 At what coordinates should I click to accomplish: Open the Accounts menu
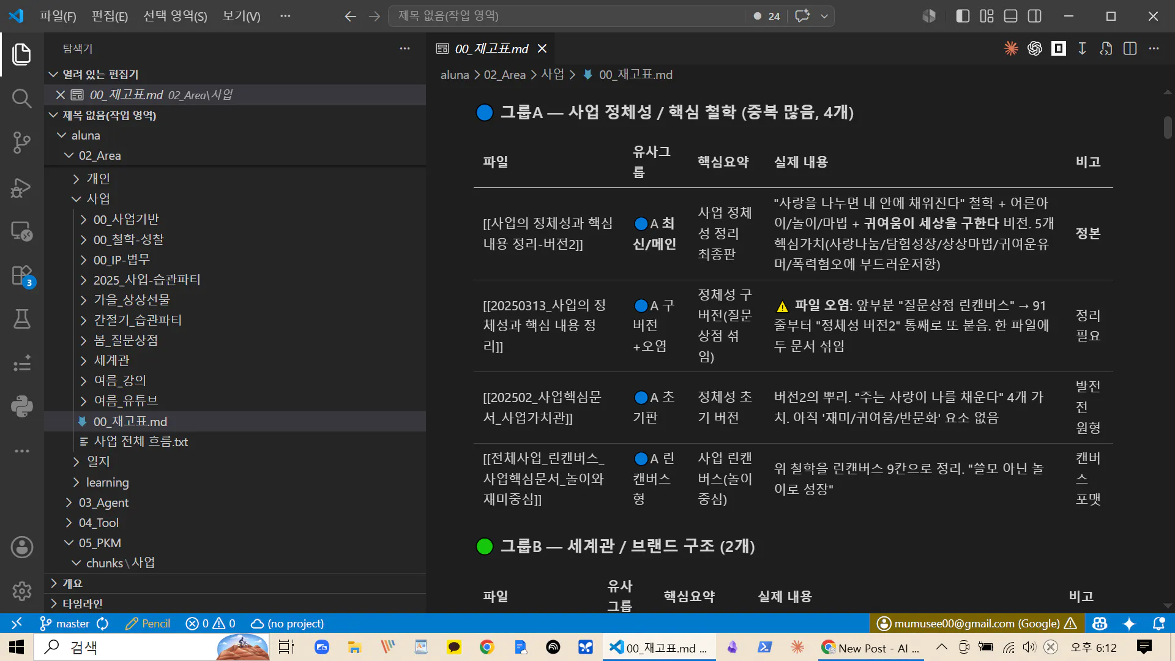click(22, 547)
